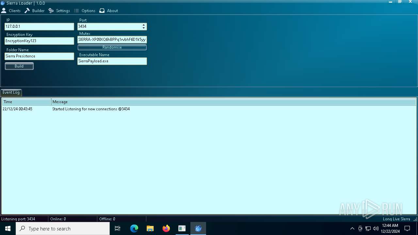Open the Windows Start menu
The width and height of the screenshot is (418, 235).
pos(8,228)
